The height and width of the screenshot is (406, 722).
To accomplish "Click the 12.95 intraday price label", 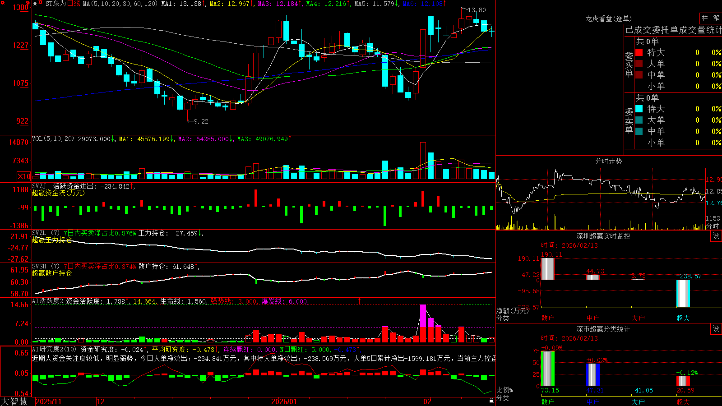I will [714, 180].
